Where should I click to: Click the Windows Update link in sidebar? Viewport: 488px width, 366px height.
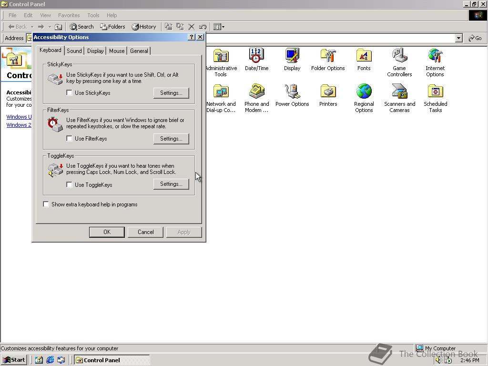point(19,117)
